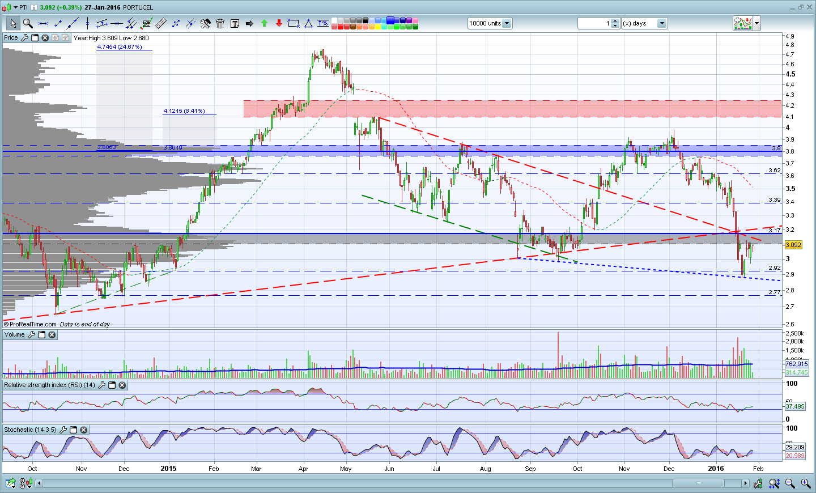Click the Price panel label
This screenshot has width=816, height=493.
click(x=11, y=38)
